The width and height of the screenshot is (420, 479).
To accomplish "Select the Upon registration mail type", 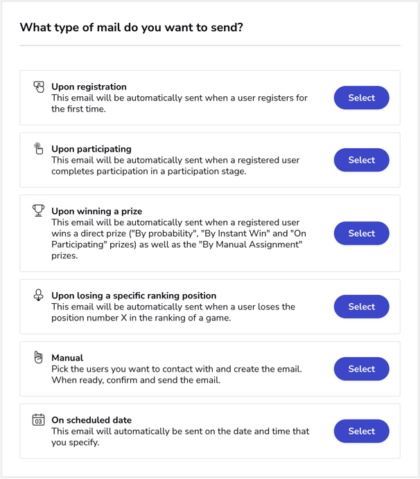I will pos(361,98).
